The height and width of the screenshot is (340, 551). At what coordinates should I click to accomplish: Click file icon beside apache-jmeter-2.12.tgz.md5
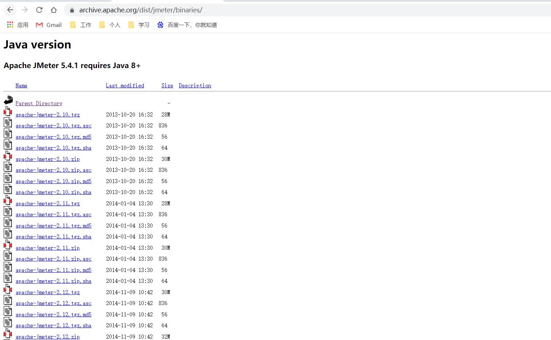pyautogui.click(x=8, y=311)
